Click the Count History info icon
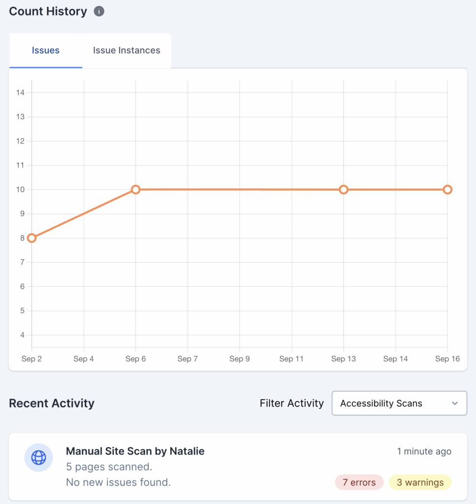476x504 pixels. pyautogui.click(x=99, y=11)
